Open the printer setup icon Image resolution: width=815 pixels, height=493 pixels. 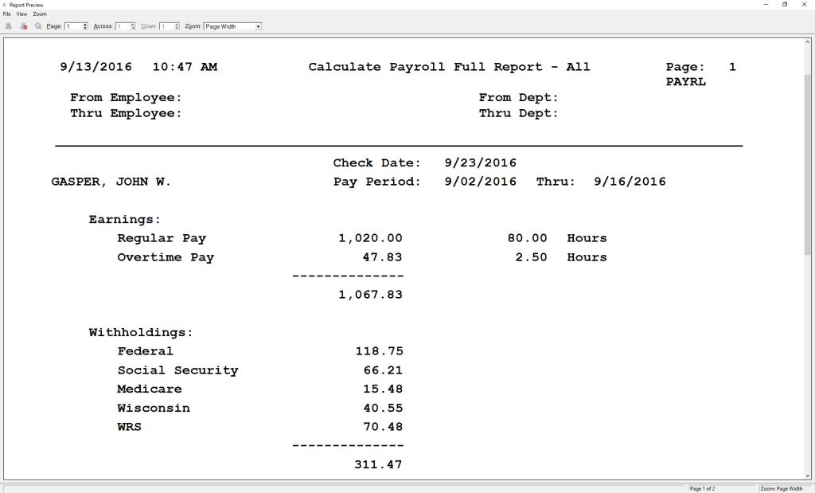24,25
